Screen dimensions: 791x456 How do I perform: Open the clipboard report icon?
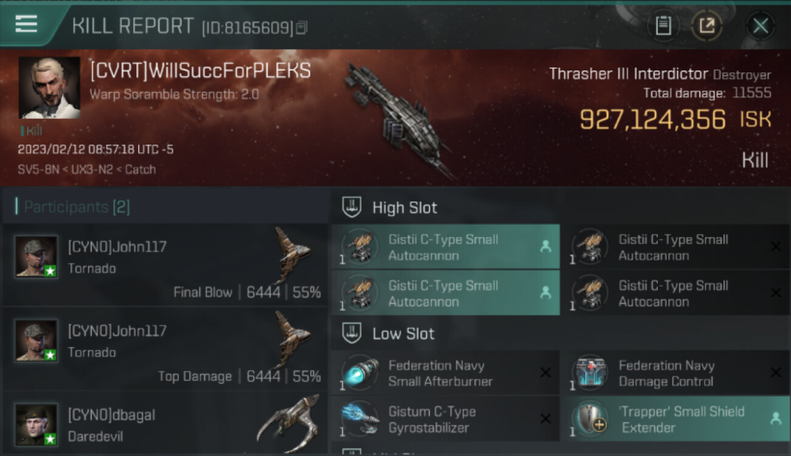coord(663,26)
